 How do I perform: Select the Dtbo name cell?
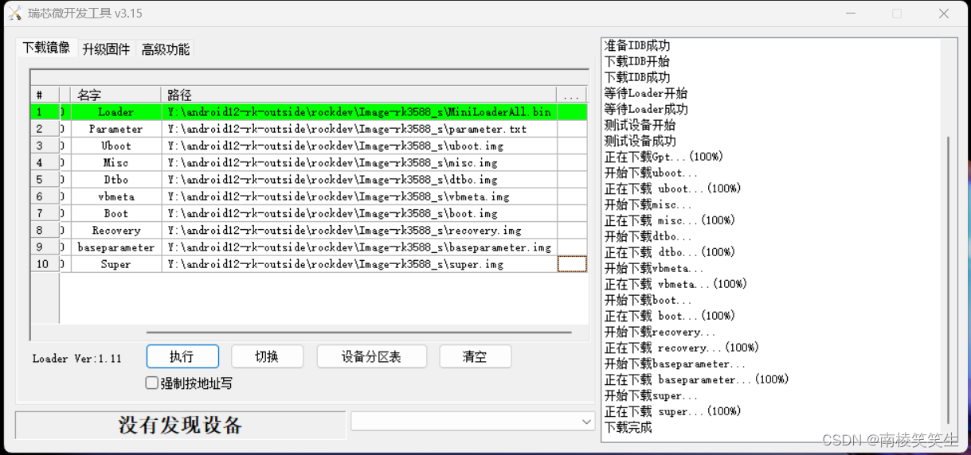tap(116, 179)
